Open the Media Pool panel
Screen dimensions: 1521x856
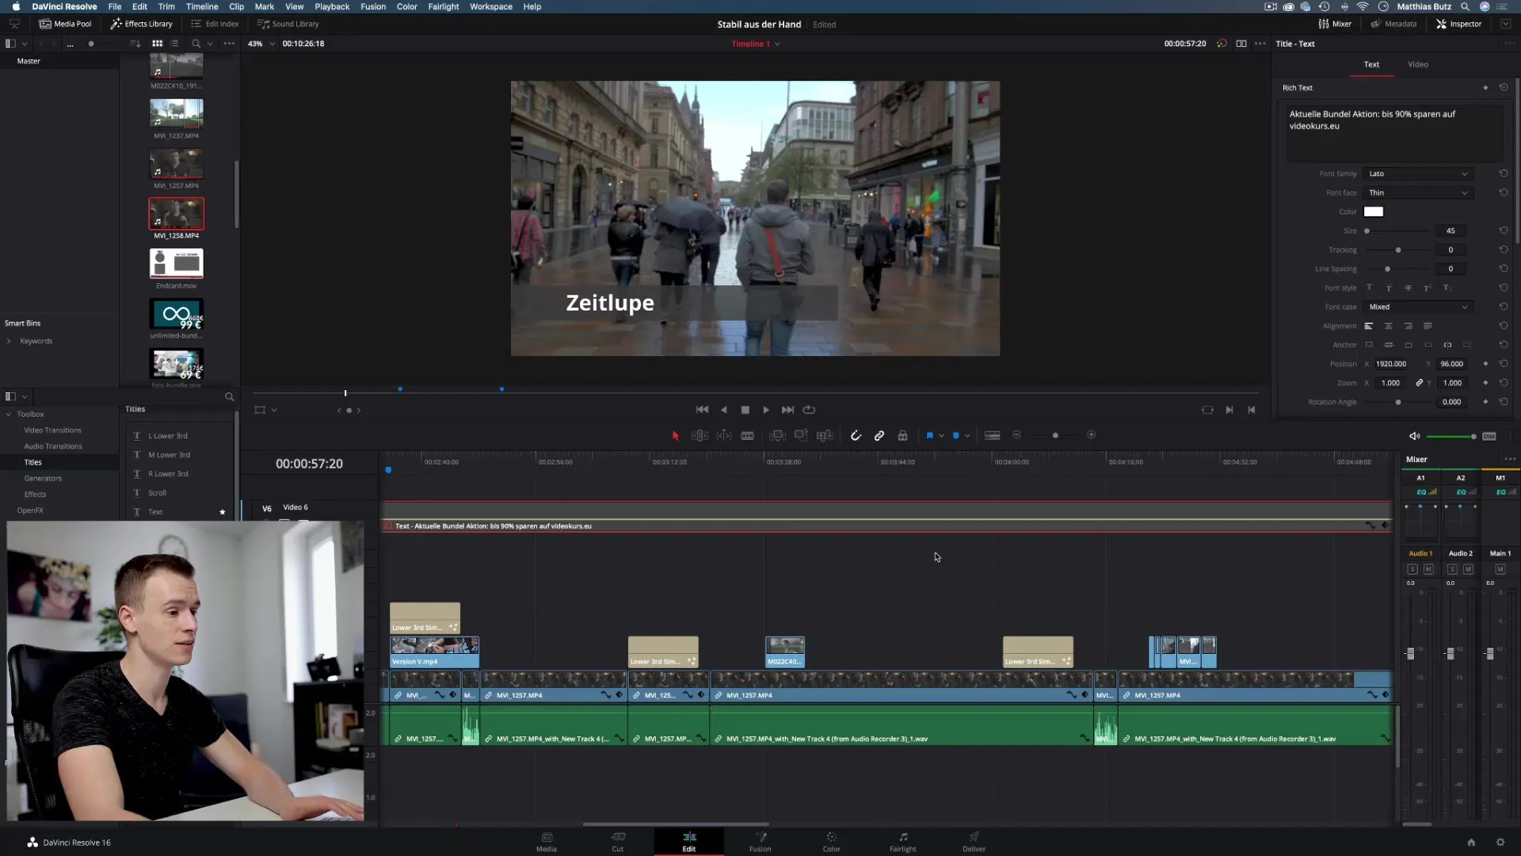click(x=66, y=24)
